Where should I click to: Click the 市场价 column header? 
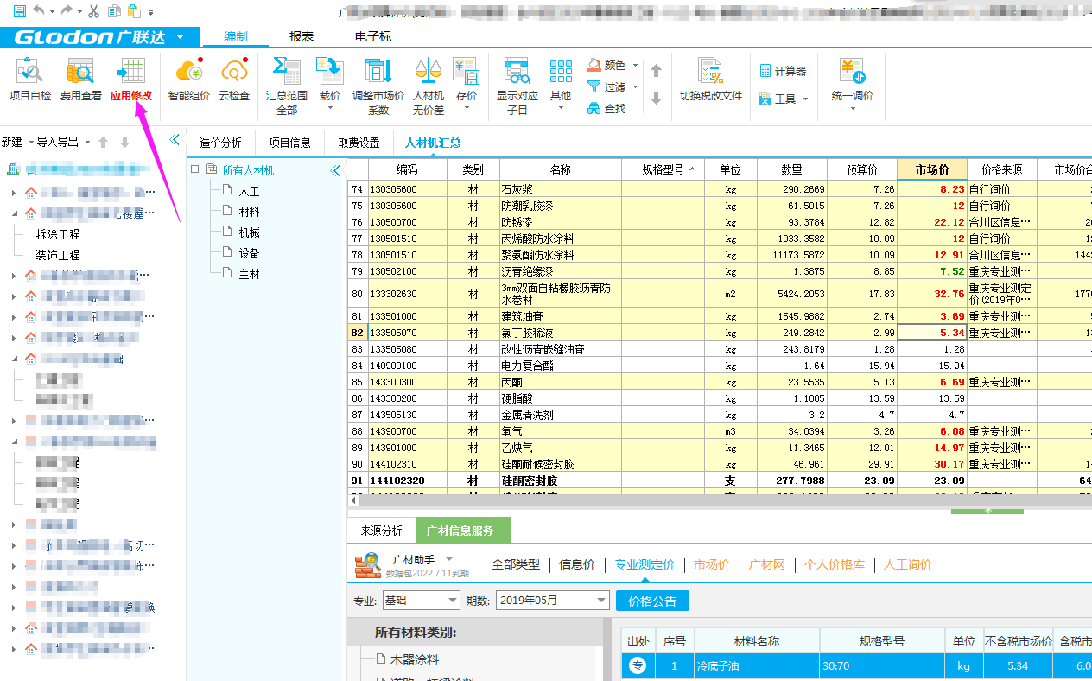932,169
